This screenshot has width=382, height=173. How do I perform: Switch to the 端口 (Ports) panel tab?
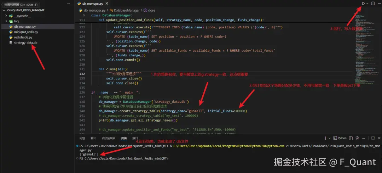coord(135,138)
